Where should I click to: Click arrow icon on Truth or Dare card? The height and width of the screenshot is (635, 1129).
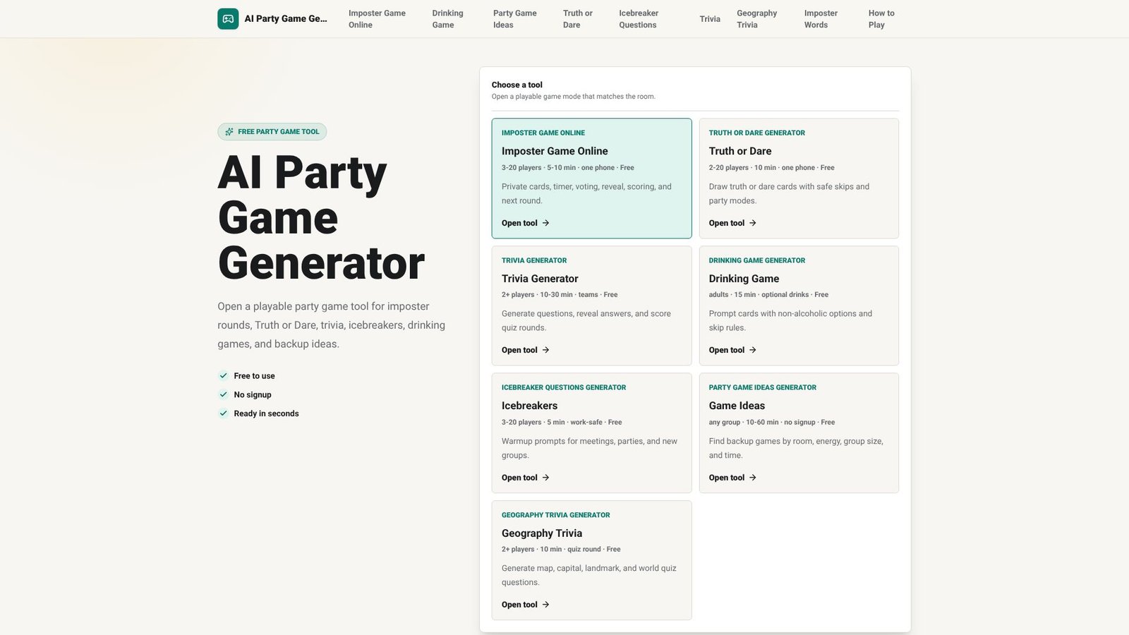pyautogui.click(x=753, y=223)
